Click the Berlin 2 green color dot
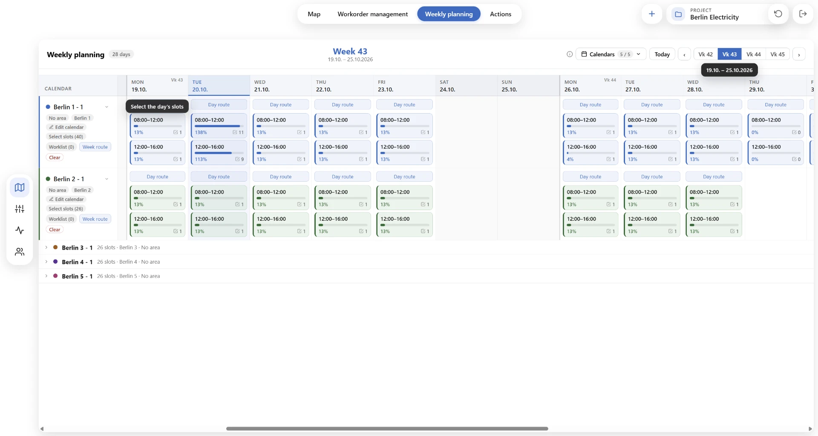This screenshot has width=818, height=436. point(48,179)
